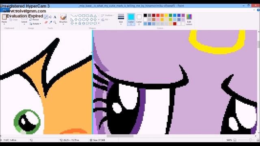
Task: Choose the Triangle shape
Action: [x=95, y=16]
